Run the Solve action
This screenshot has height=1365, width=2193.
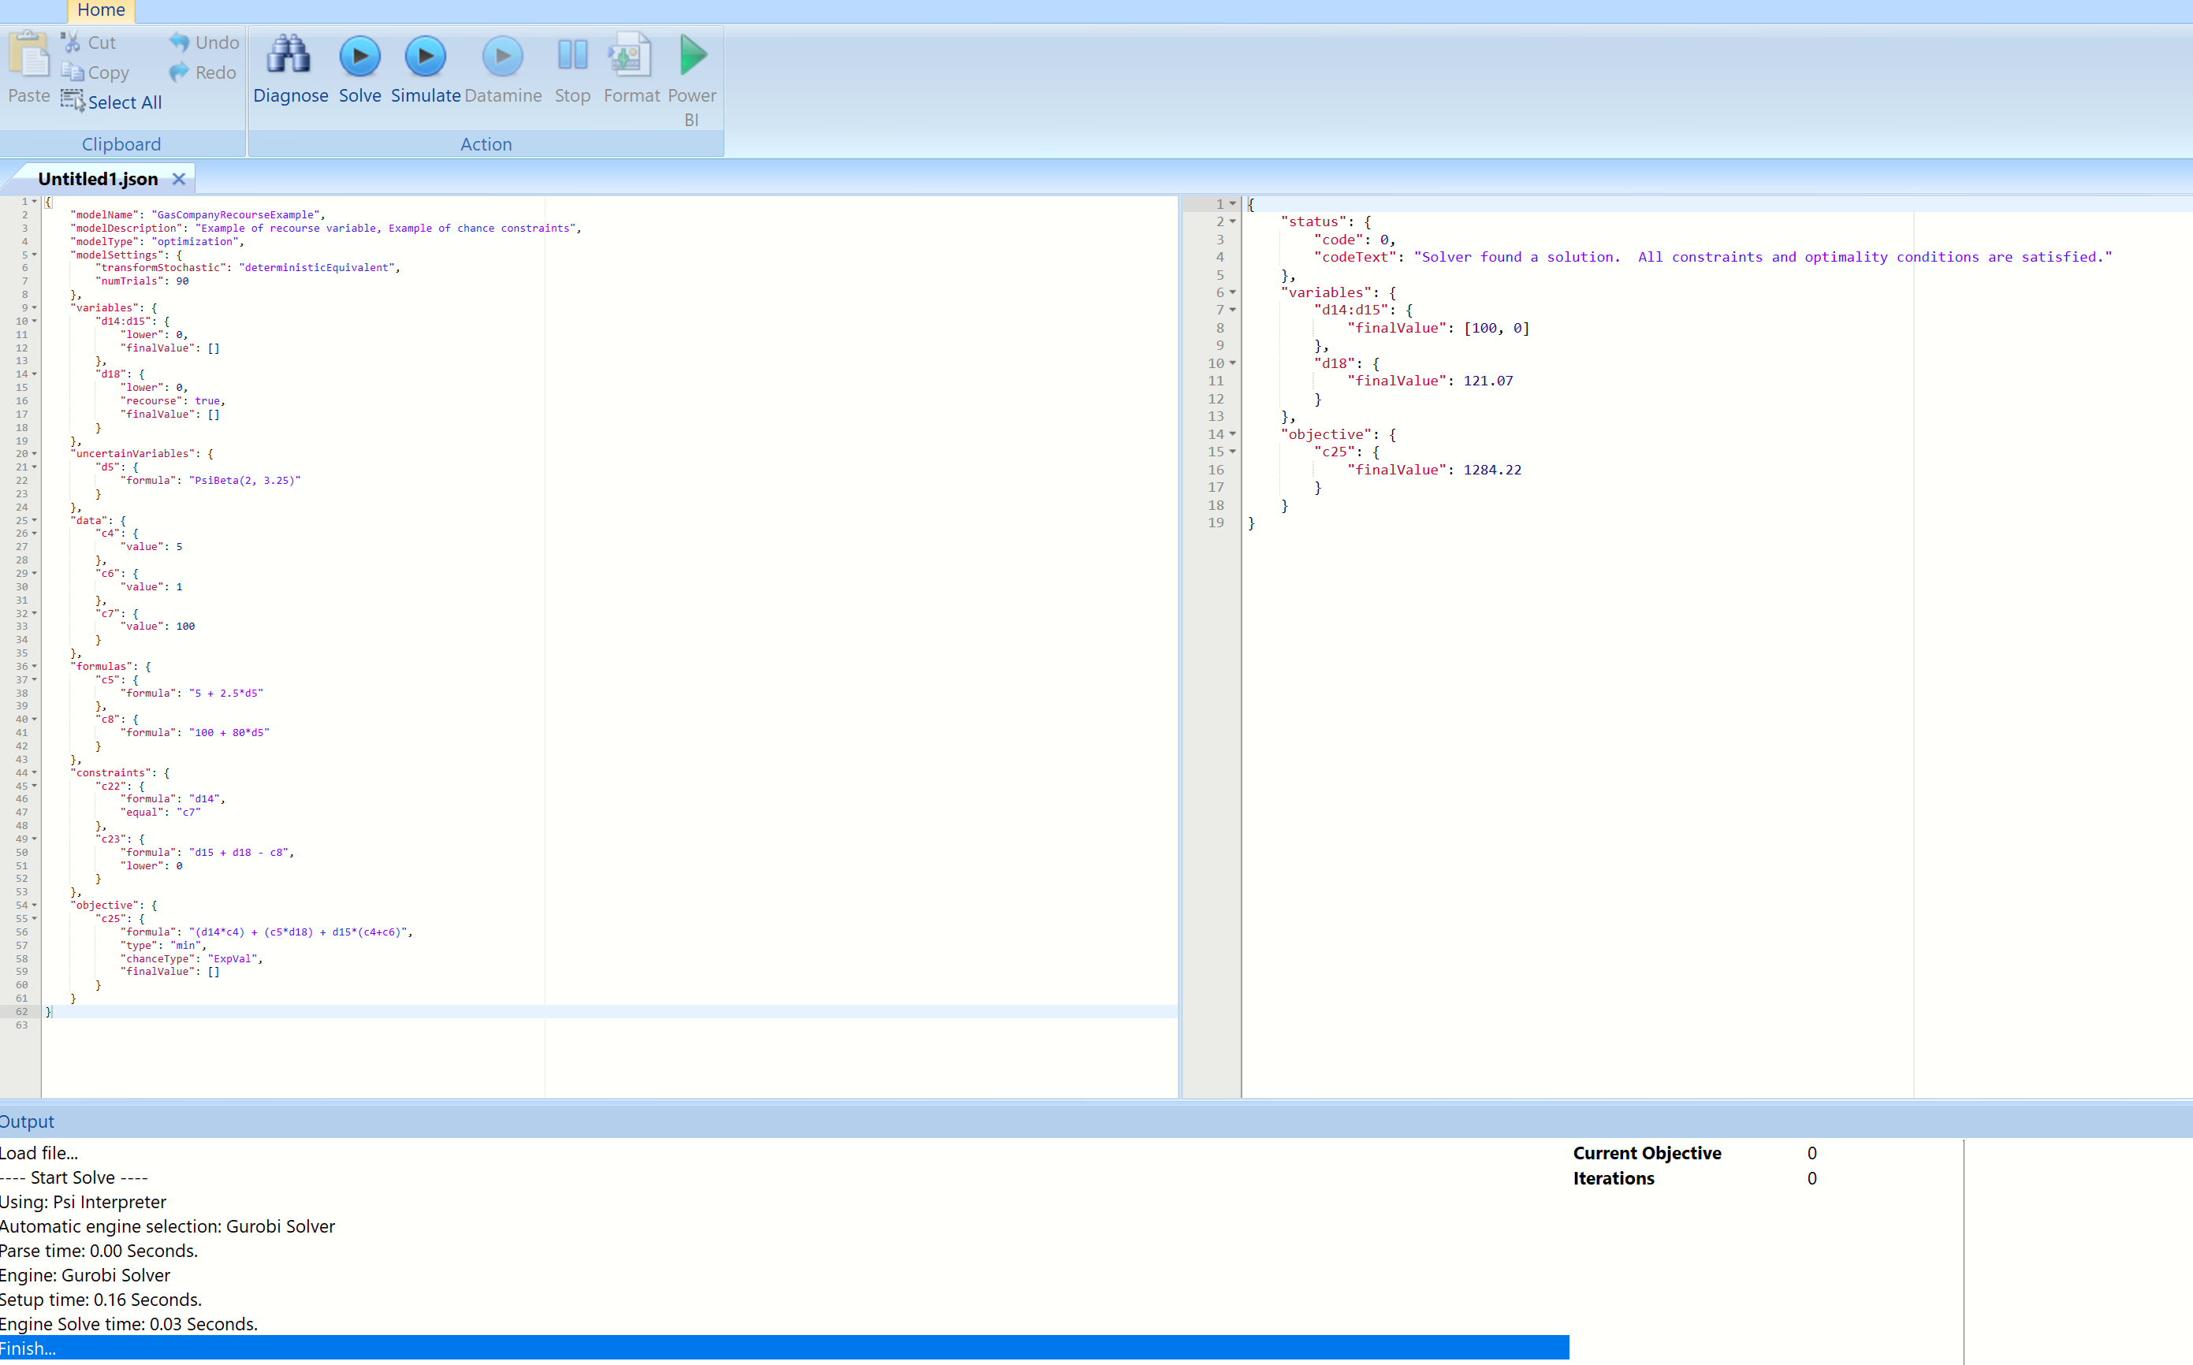click(359, 68)
